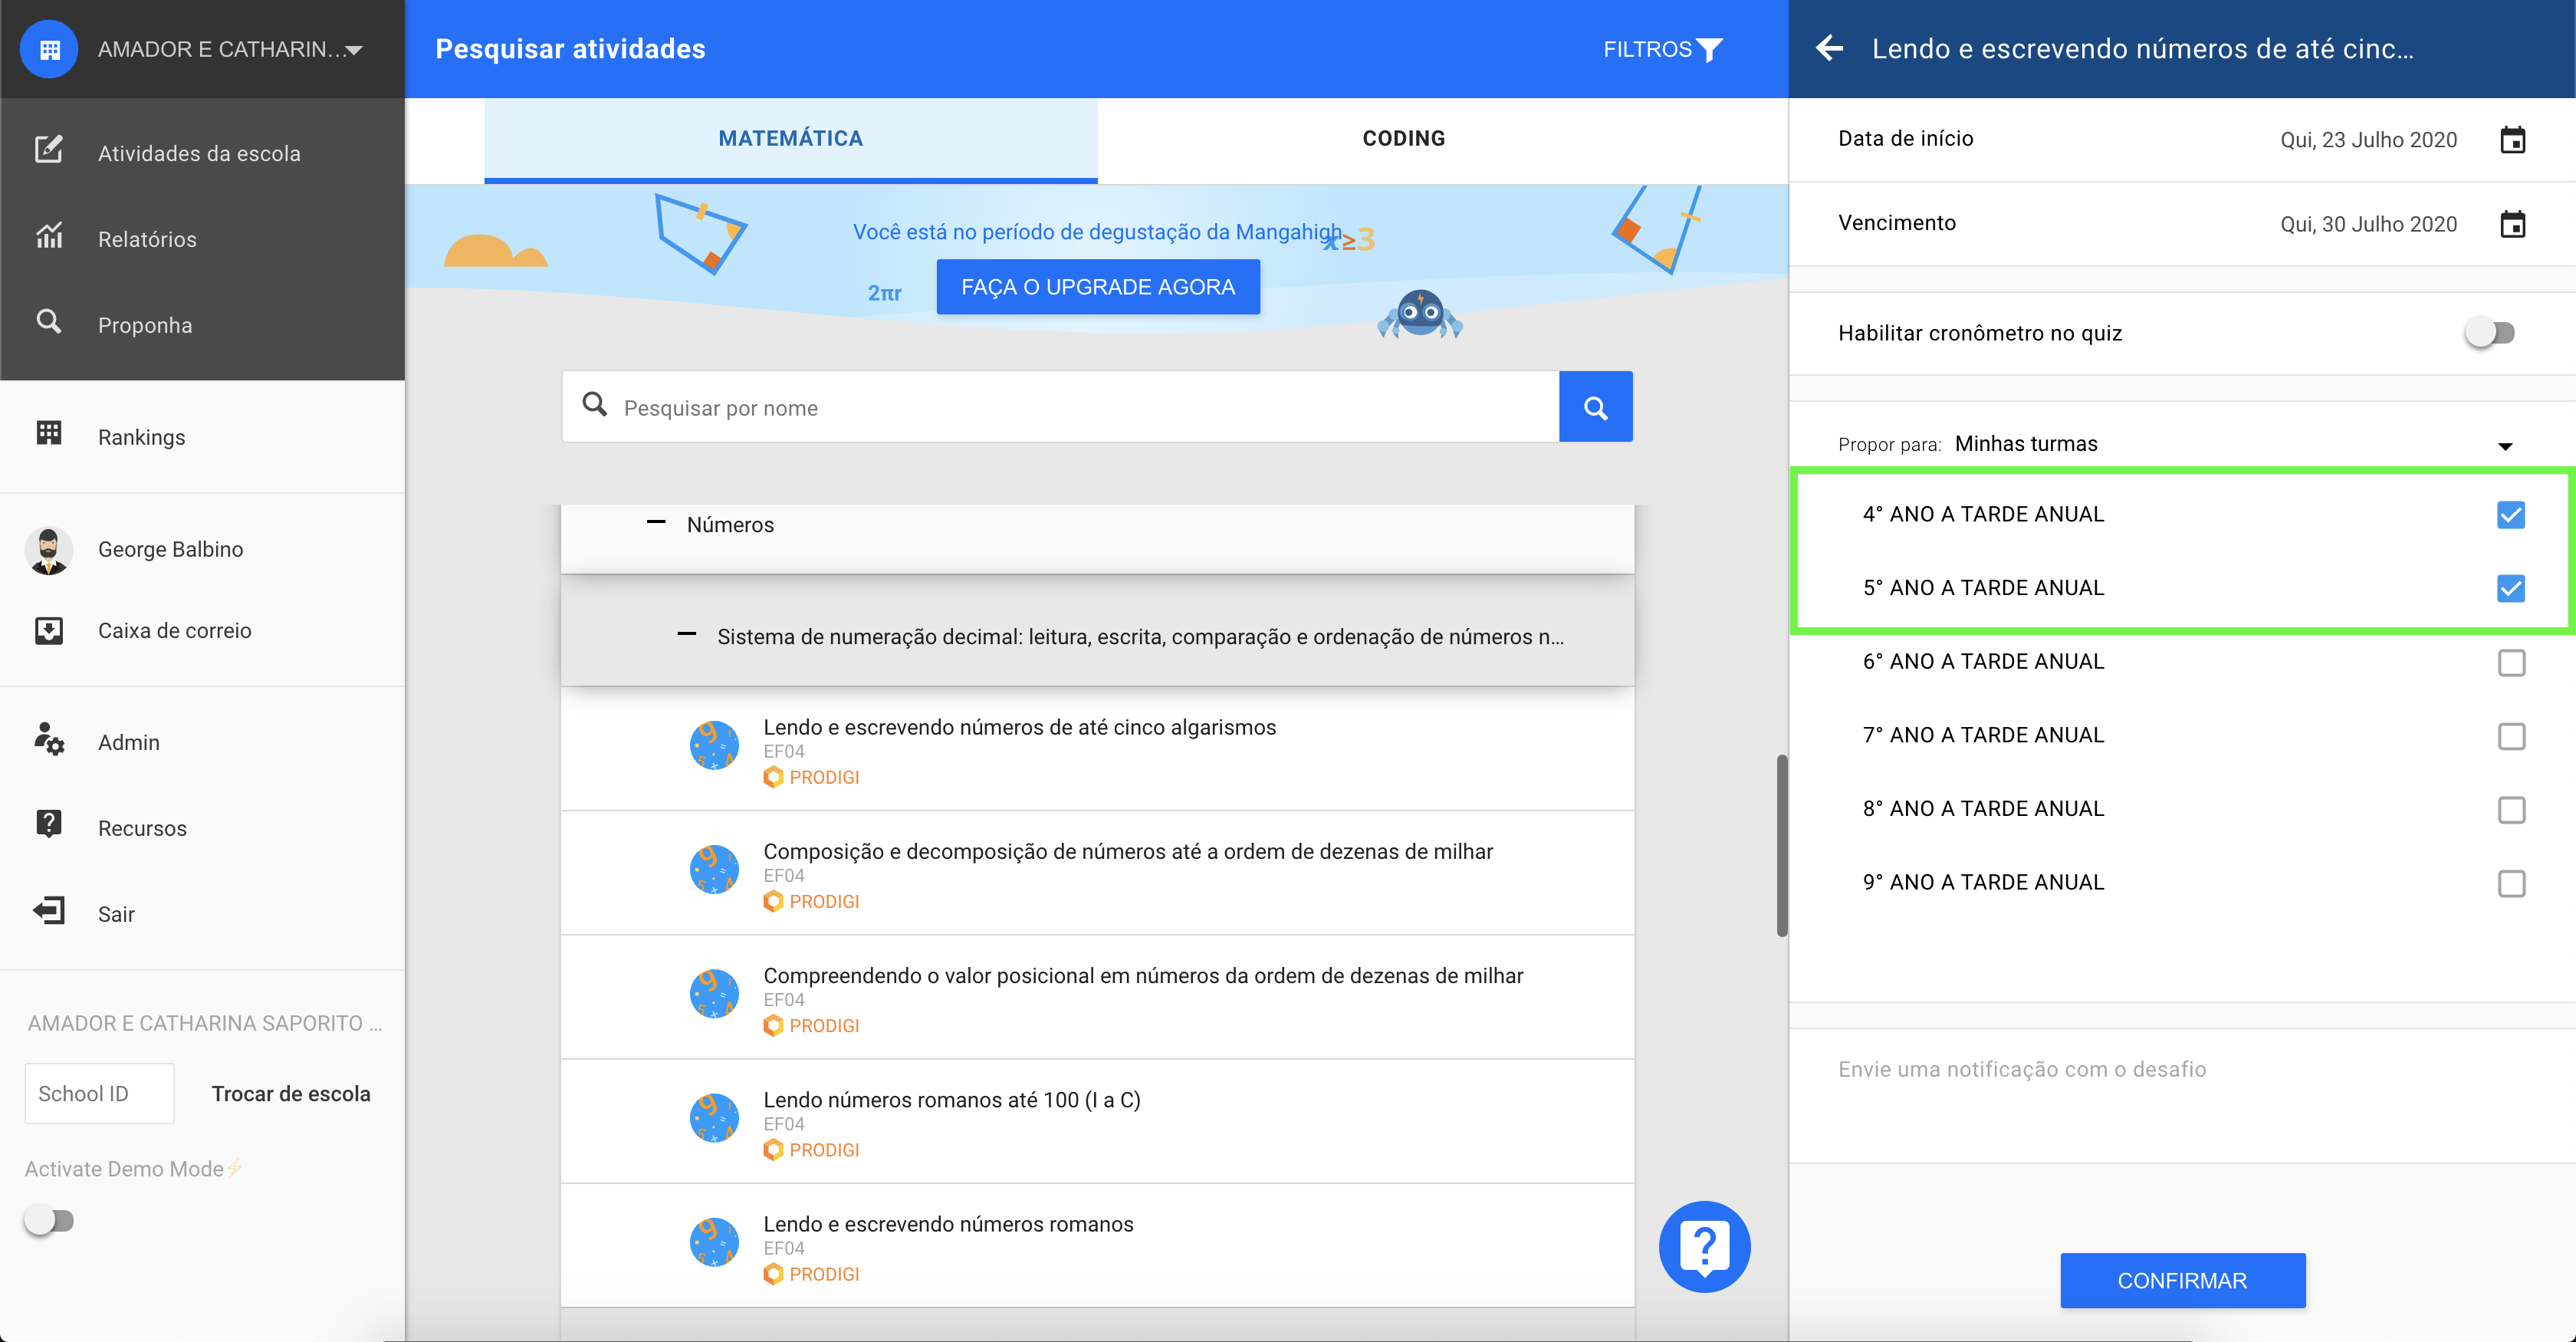This screenshot has width=2576, height=1342.
Task: Click icon of Compreendendo o valor posicional activity
Action: (x=714, y=994)
